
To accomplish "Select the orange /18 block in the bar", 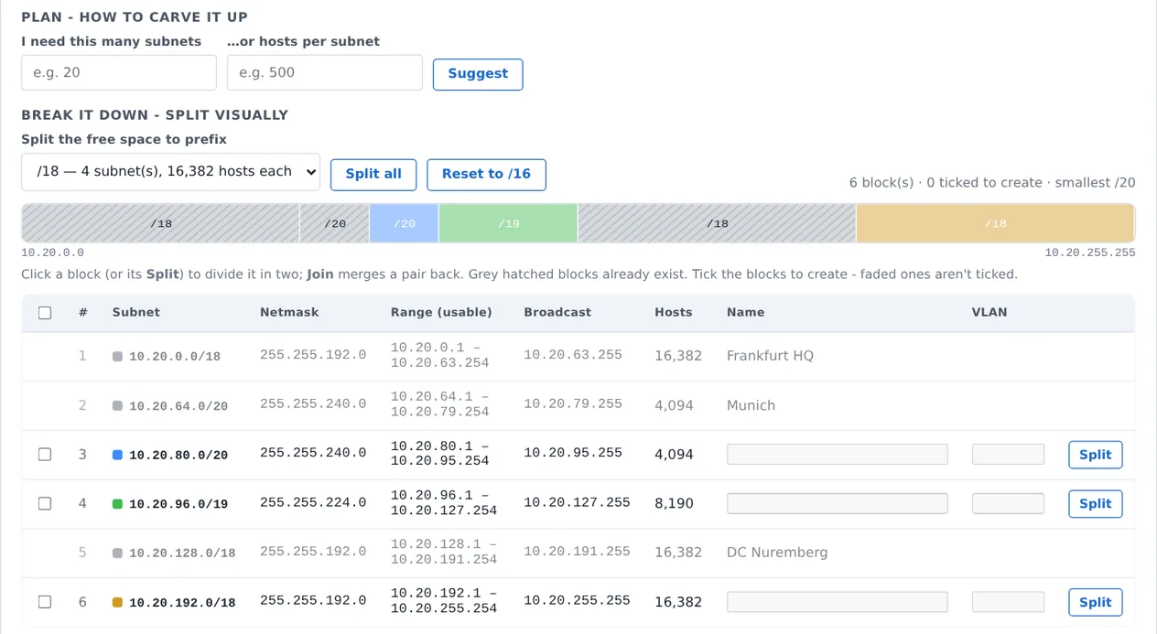I will (x=995, y=223).
